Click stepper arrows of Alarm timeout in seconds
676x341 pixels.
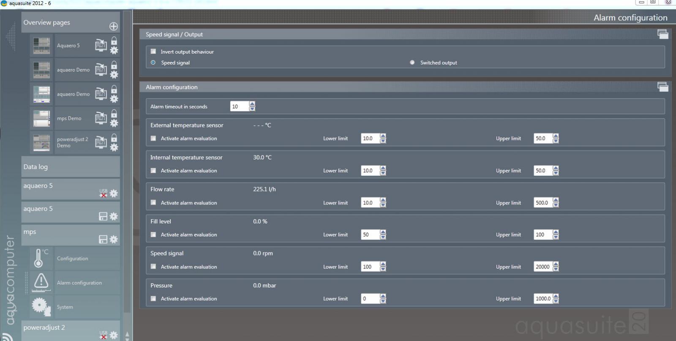pyautogui.click(x=252, y=106)
